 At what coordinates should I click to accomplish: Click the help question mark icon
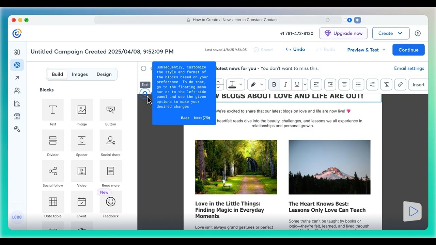tap(418, 33)
